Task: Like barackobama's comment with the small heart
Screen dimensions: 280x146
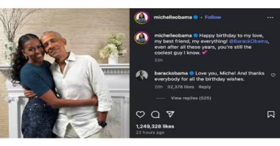Action: tap(273, 75)
